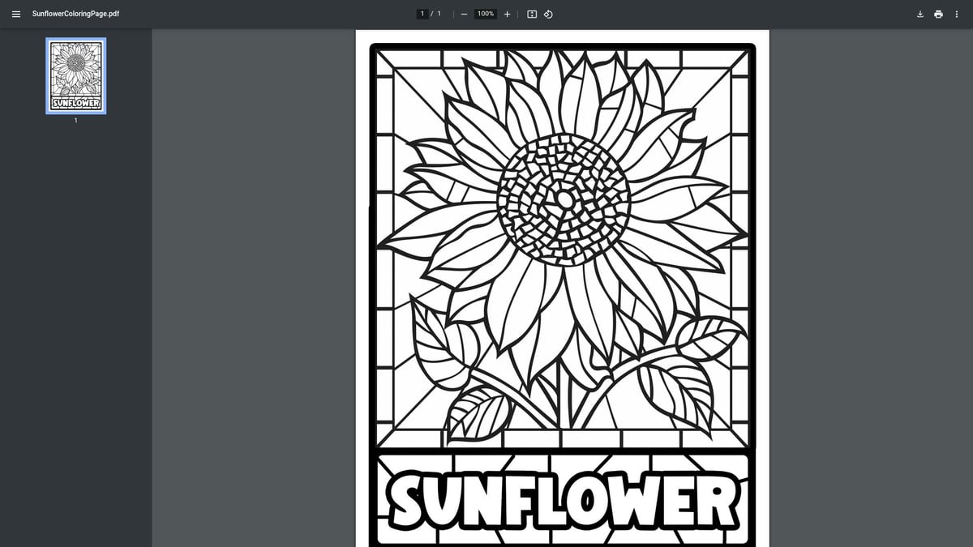Screen dimensions: 973x547
Task: Click the SUNFLOWER banner text on the page
Action: pos(562,500)
